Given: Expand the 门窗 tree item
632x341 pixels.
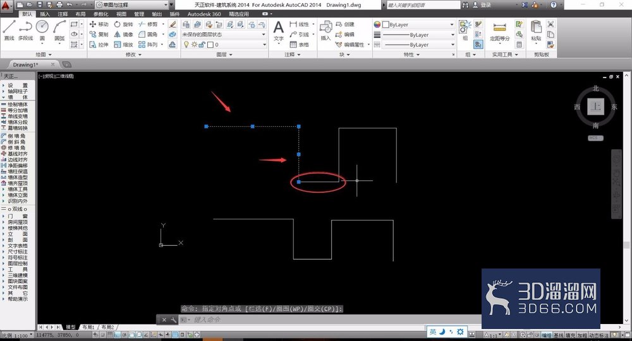Looking at the screenshot, I should coord(17,216).
